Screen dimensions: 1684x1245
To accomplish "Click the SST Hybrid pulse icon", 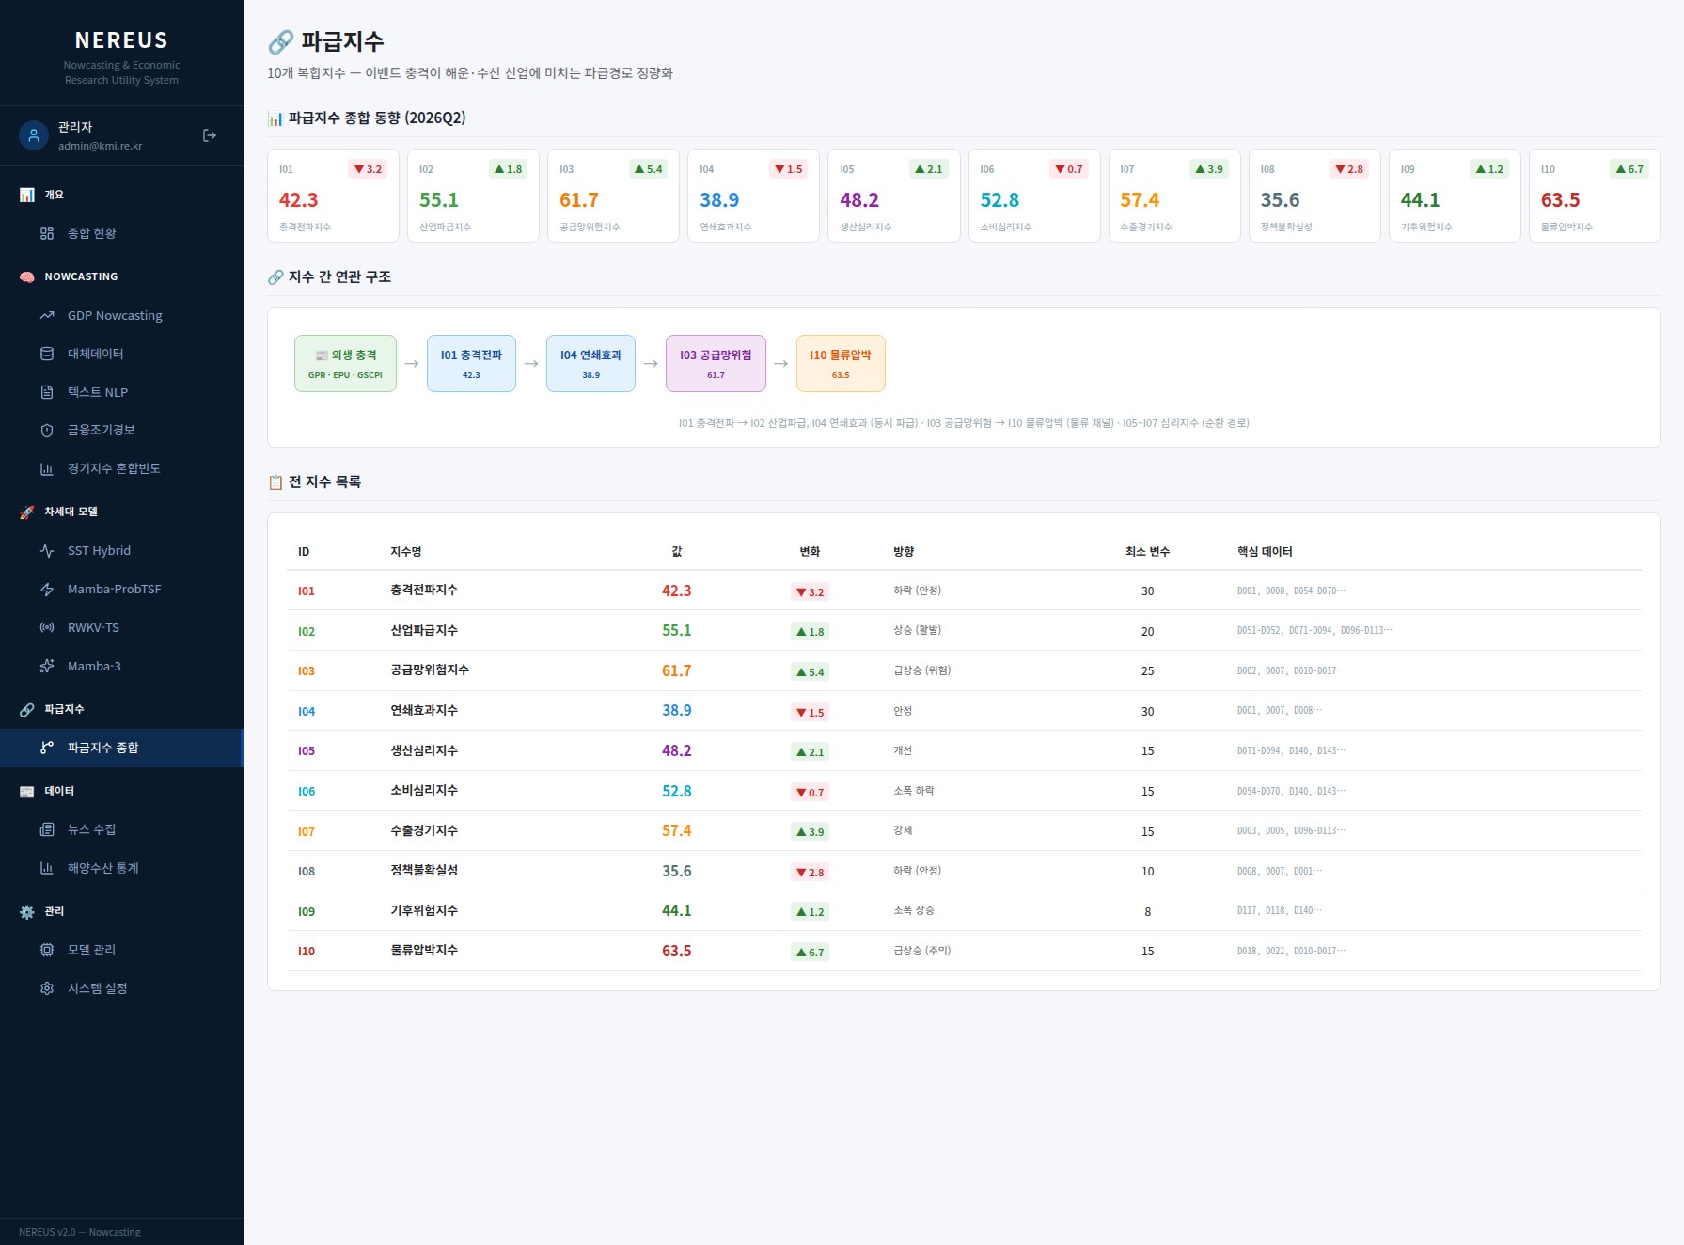I will click(47, 551).
